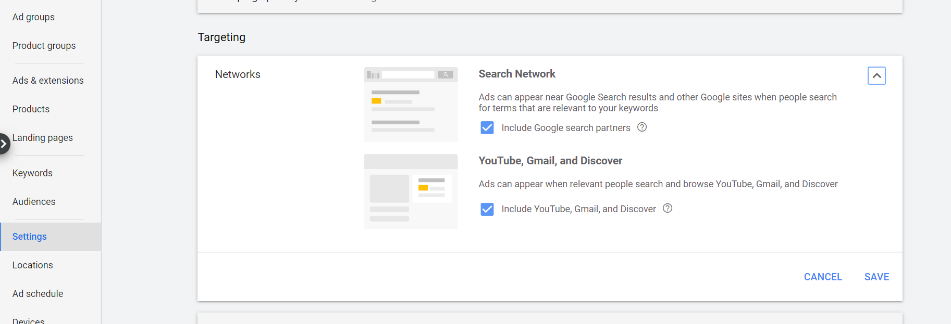Uncheck Include YouTube, Gmail, and Discover
This screenshot has width=951, height=324.
[487, 209]
